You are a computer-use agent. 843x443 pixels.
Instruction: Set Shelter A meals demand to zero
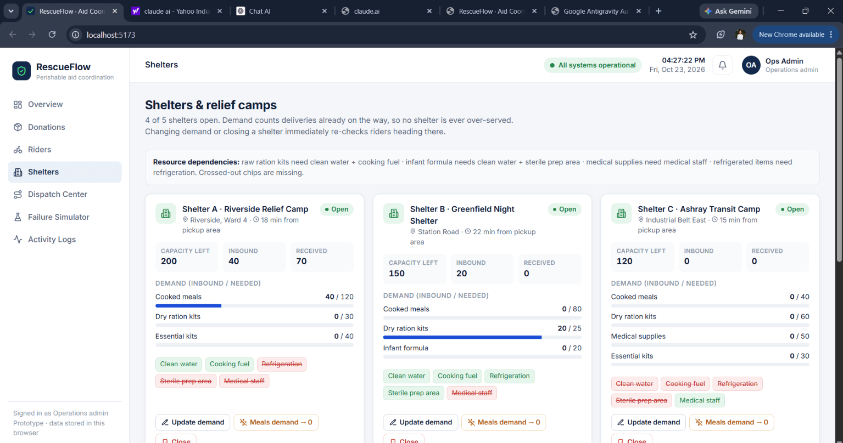tap(276, 422)
